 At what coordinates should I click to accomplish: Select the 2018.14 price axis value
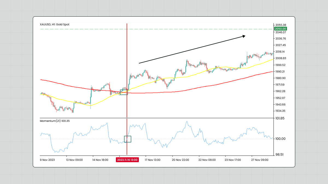(280, 52)
